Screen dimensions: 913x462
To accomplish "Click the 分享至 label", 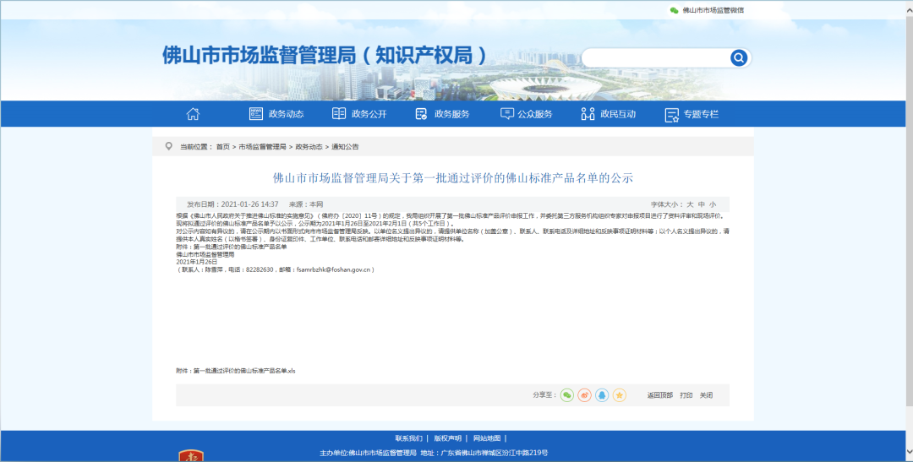I will click(544, 395).
